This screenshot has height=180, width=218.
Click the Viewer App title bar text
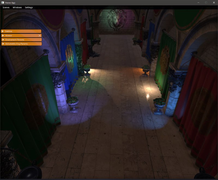[10, 2]
